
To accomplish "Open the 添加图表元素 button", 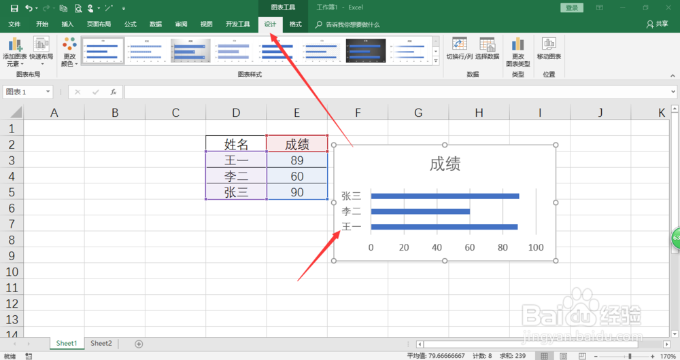I will point(15,52).
